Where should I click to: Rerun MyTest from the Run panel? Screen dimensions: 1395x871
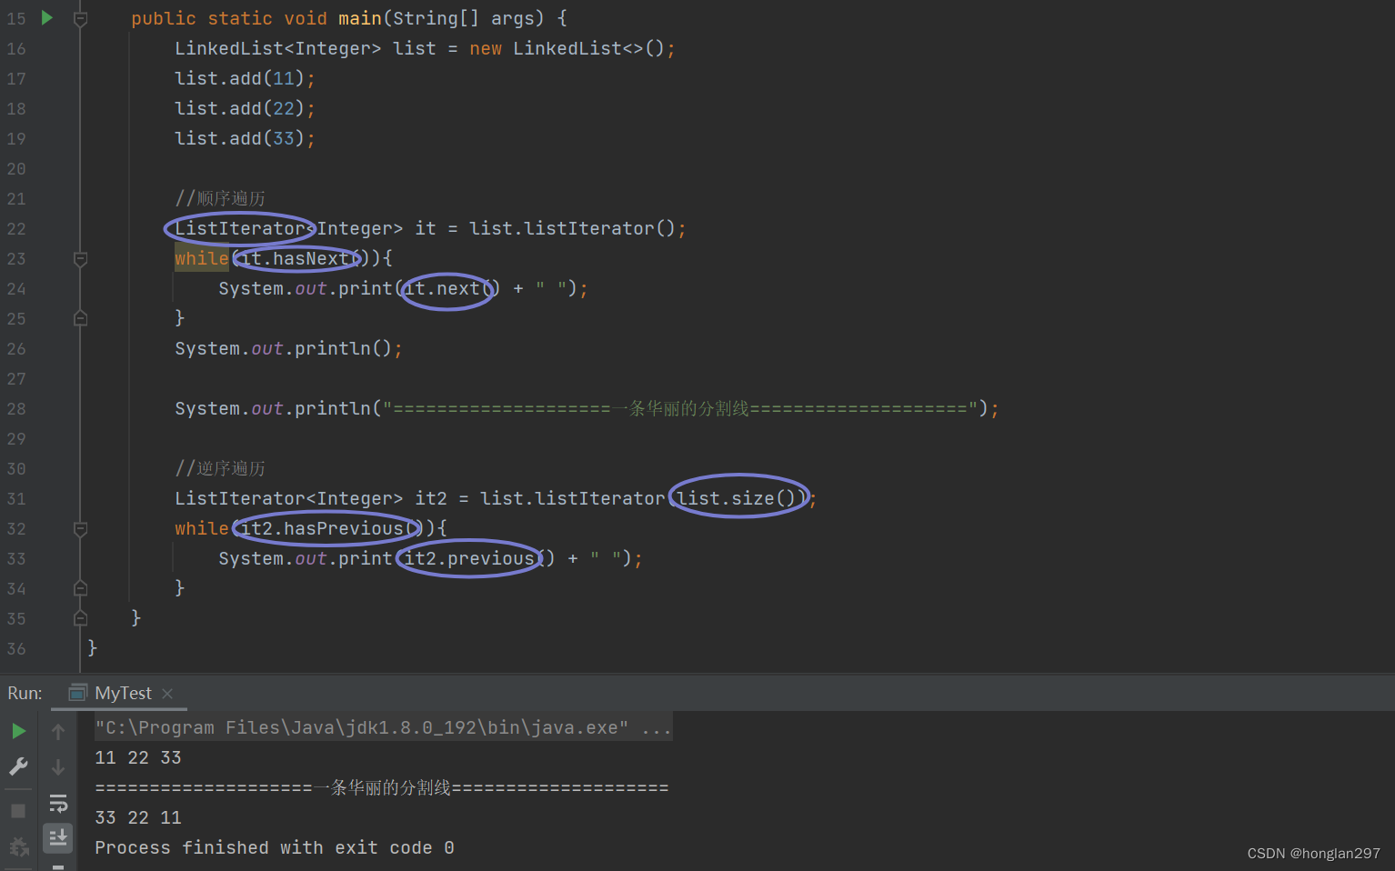click(x=18, y=731)
